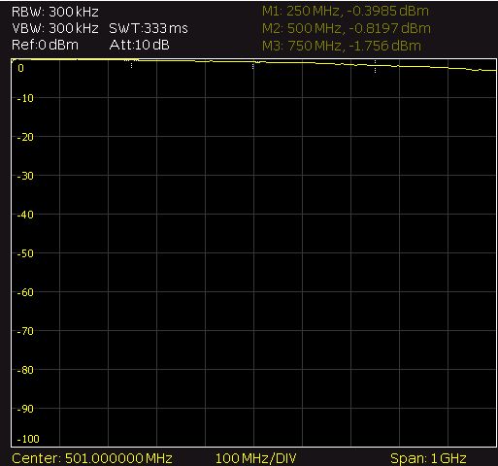Click the SWT 333 ms sweep time
This screenshot has height=466, width=498.
149,28
